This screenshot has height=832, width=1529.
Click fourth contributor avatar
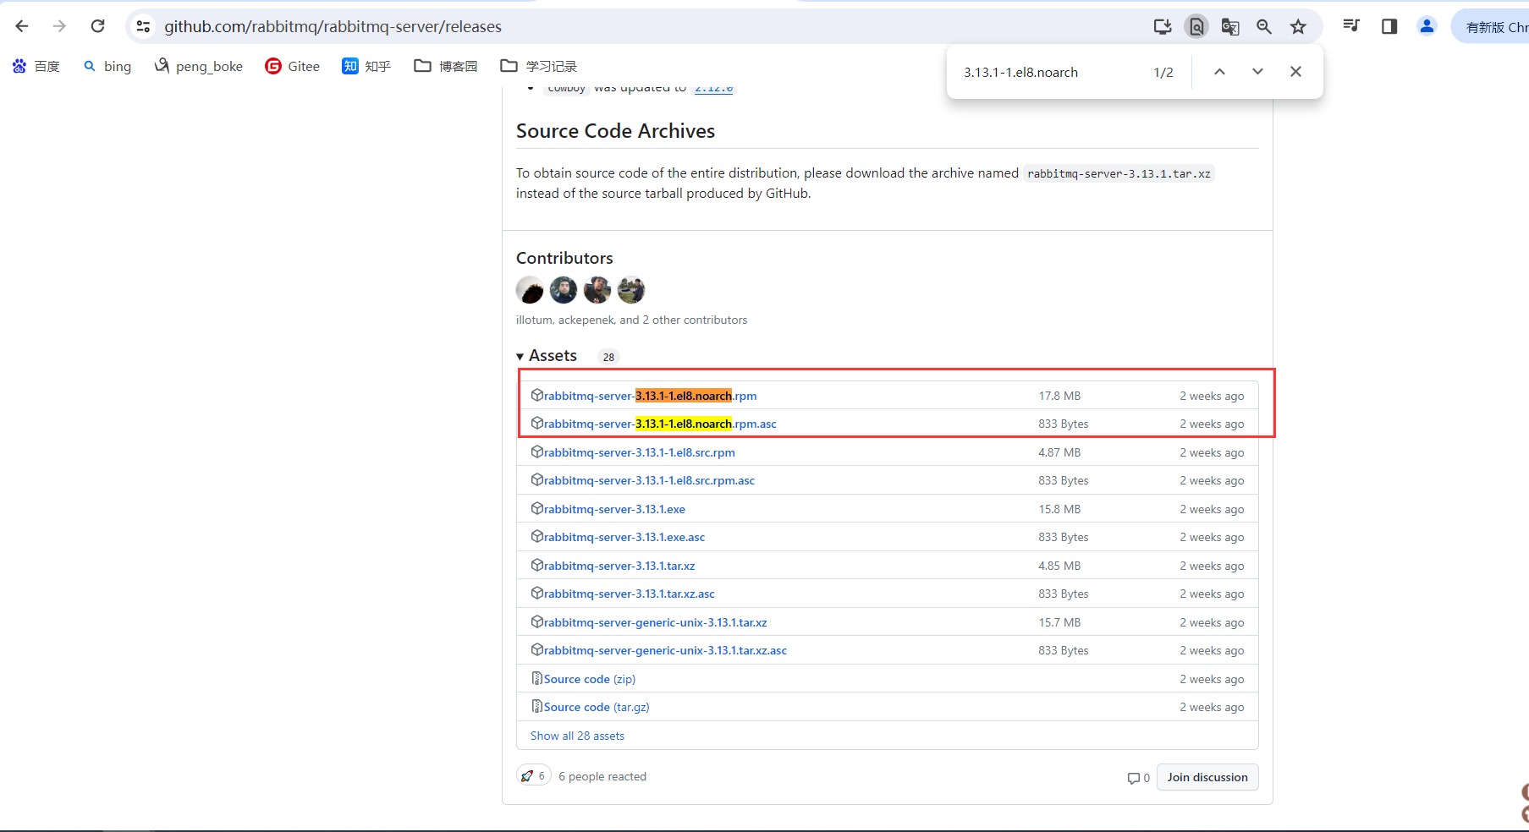tap(631, 290)
